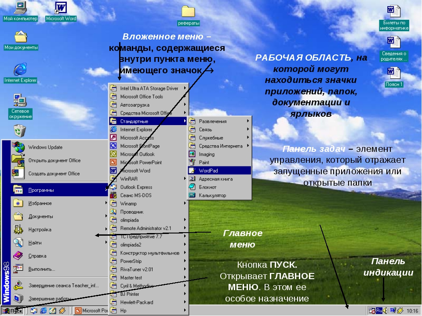
Task: Expand the Развлечения submenu arrow
Action: pyautogui.click(x=248, y=121)
